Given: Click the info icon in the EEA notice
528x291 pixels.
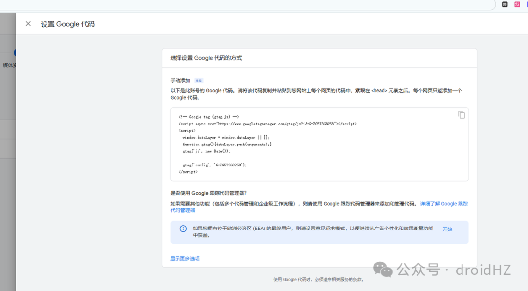Looking at the screenshot, I should 183,229.
